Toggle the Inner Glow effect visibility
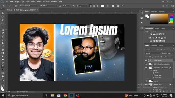175x98 pixels. (154, 75)
